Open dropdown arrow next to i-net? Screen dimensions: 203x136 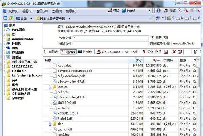[x=150, y=10]
